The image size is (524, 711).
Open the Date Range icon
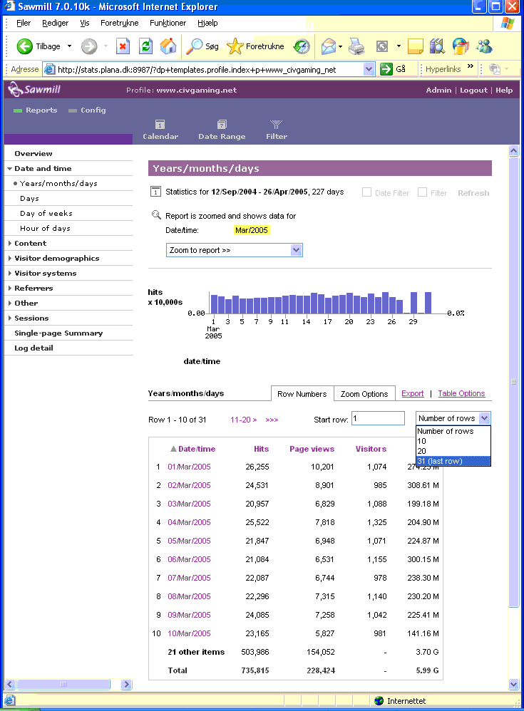[222, 125]
